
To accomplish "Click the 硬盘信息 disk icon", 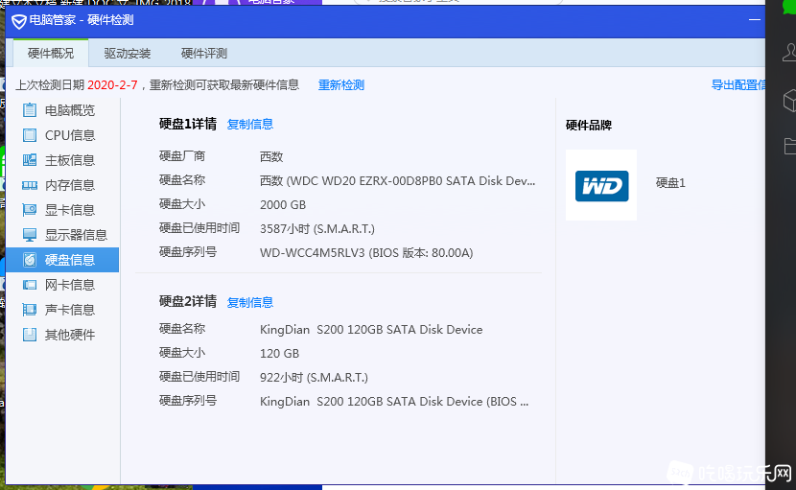I will coord(30,260).
